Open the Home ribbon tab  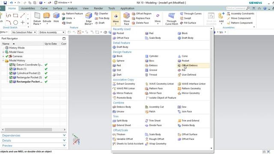point(12,9)
